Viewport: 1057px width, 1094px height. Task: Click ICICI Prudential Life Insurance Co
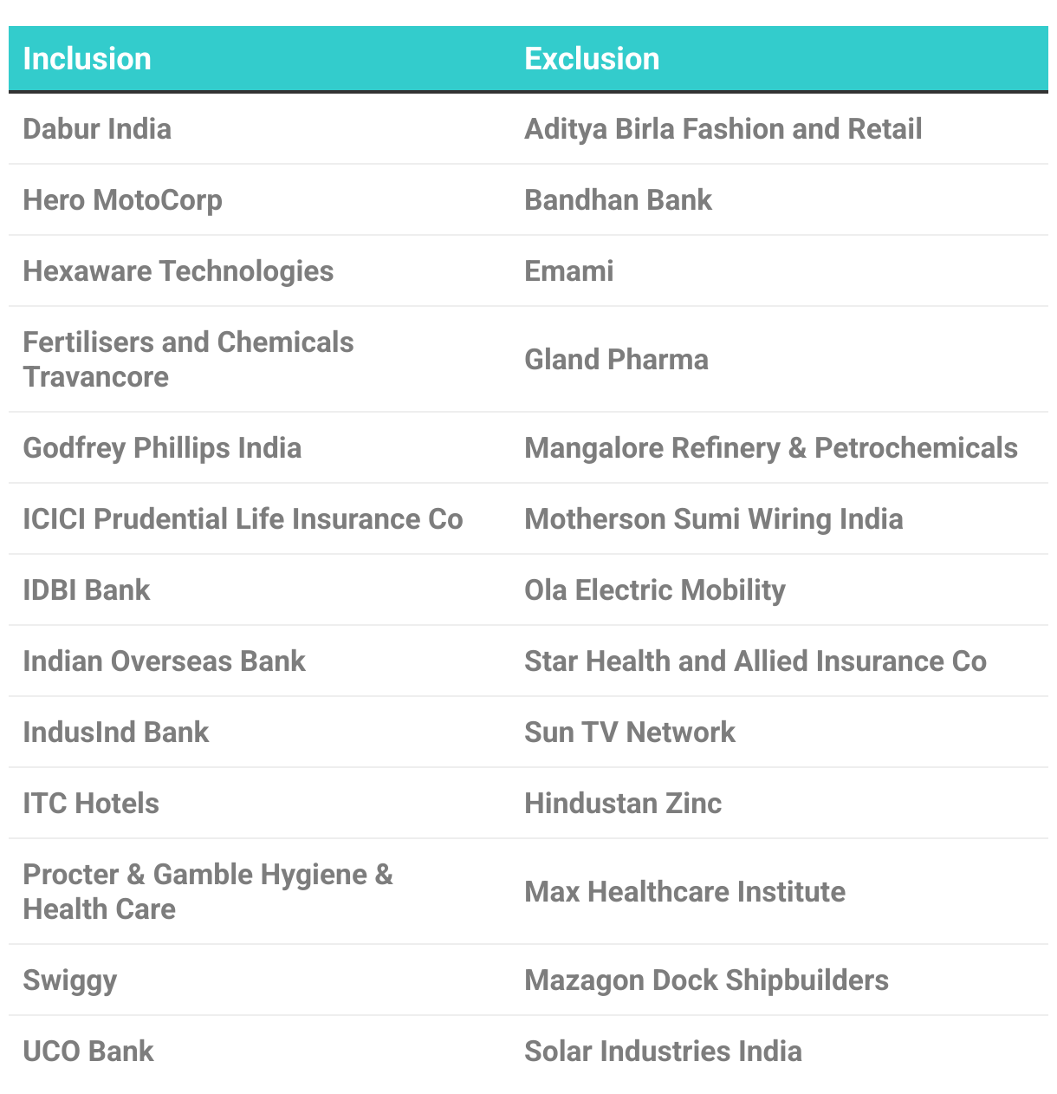(243, 519)
